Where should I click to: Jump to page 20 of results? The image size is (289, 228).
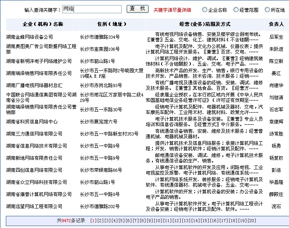point(252,221)
